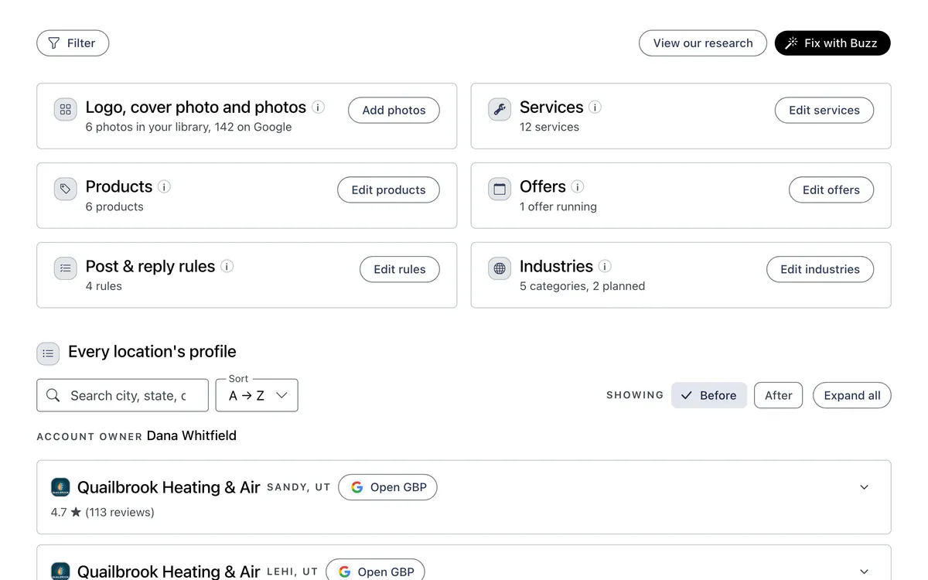
Task: Click the magic wand icon in Fix with Buzz
Action: tap(791, 43)
